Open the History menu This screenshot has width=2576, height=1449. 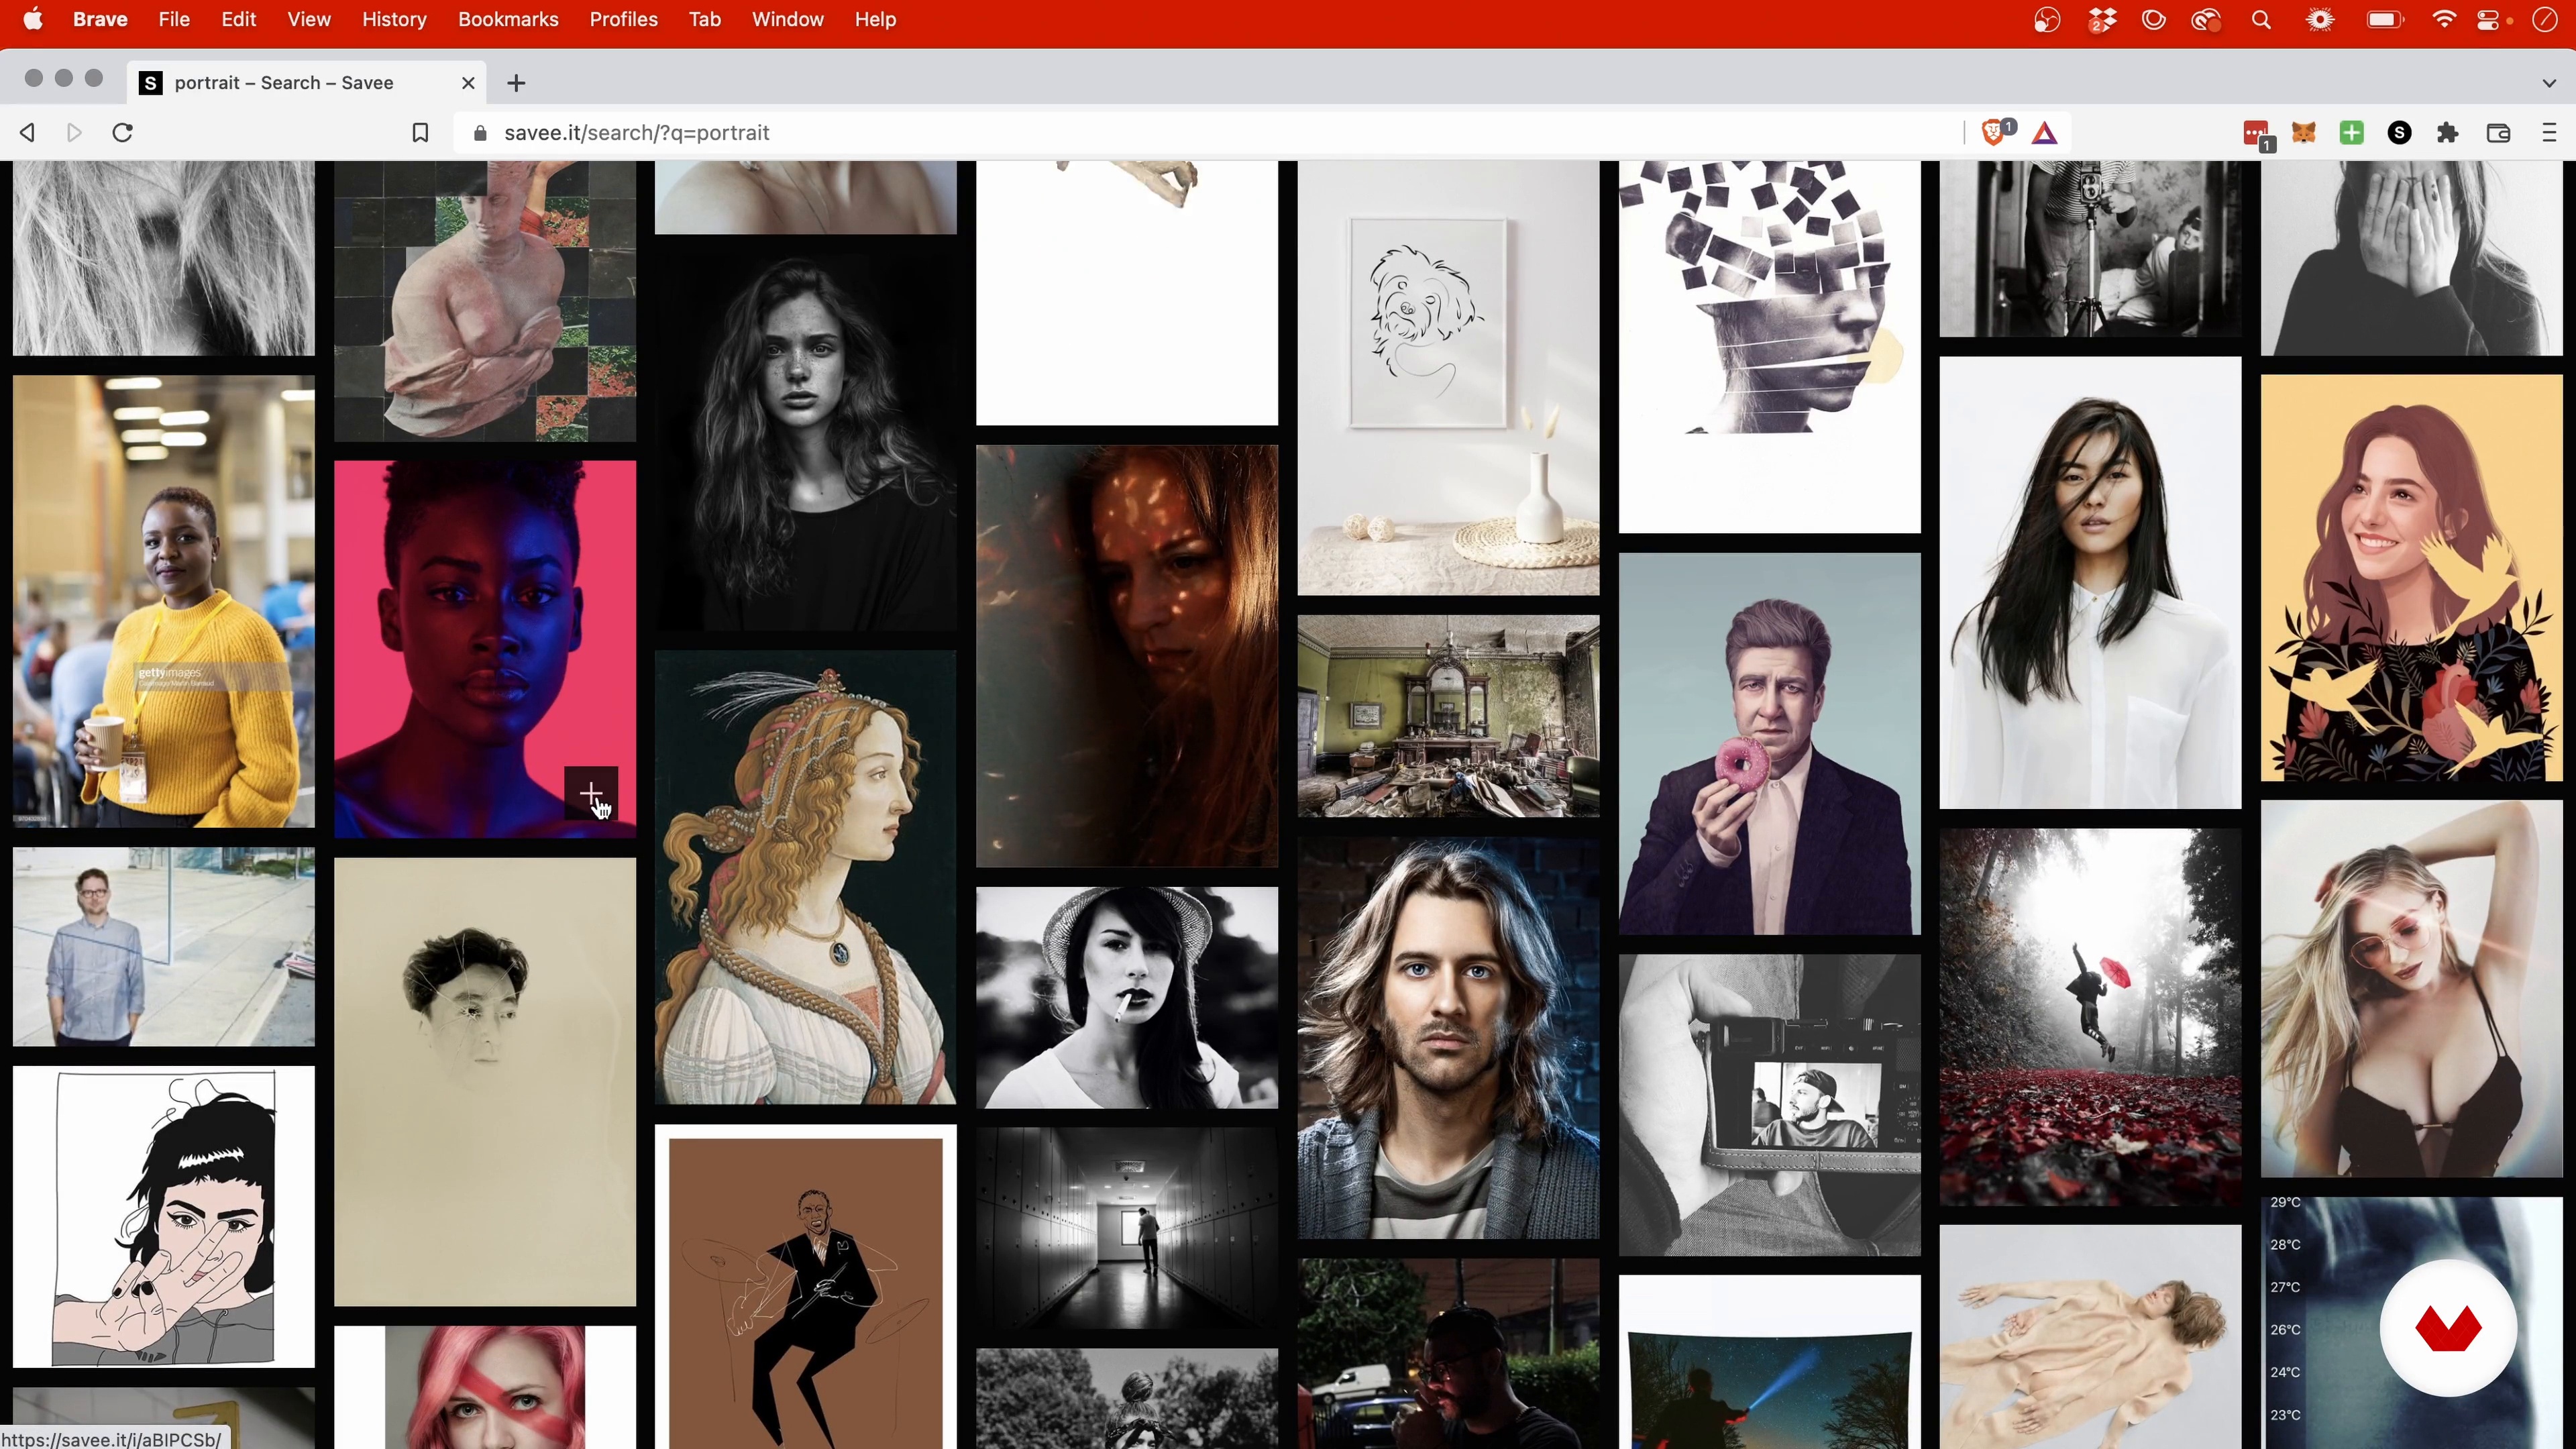(x=394, y=19)
